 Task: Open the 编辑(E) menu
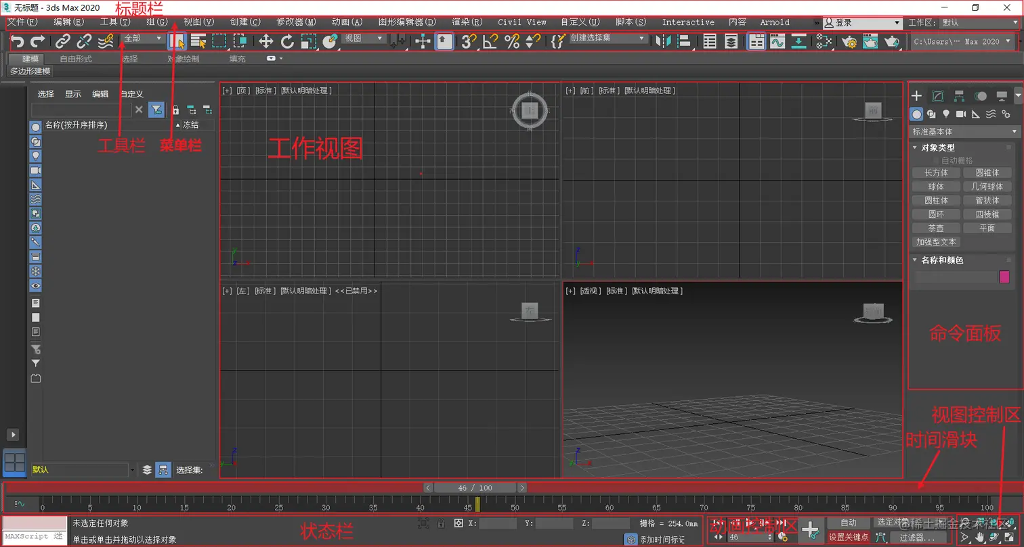pos(68,22)
